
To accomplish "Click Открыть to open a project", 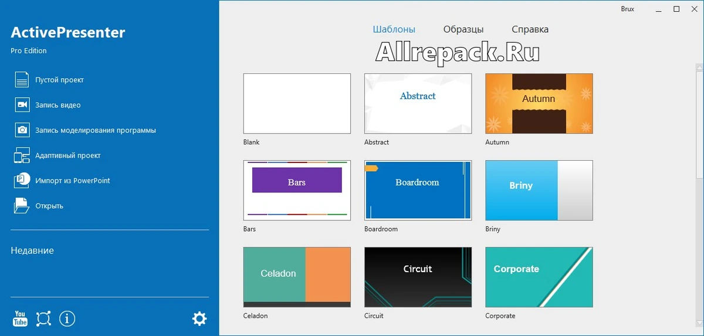I will click(x=49, y=206).
